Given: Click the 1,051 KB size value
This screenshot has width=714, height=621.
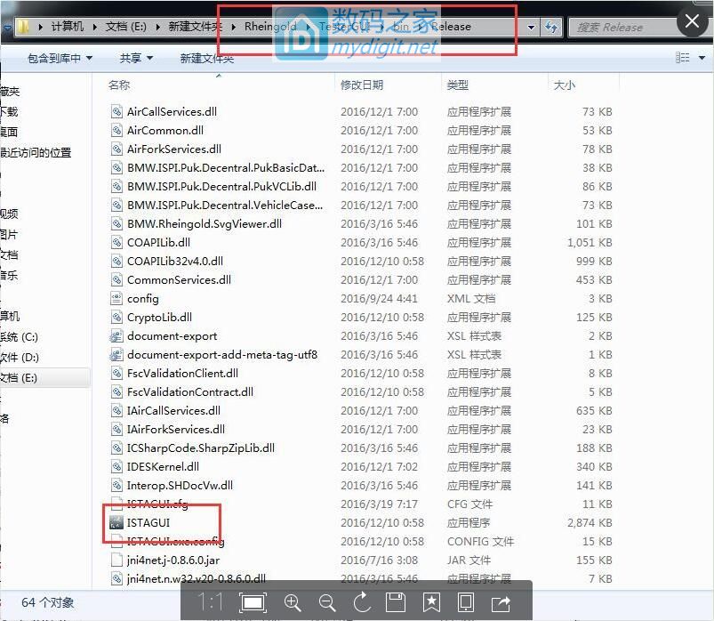Looking at the screenshot, I should point(590,242).
